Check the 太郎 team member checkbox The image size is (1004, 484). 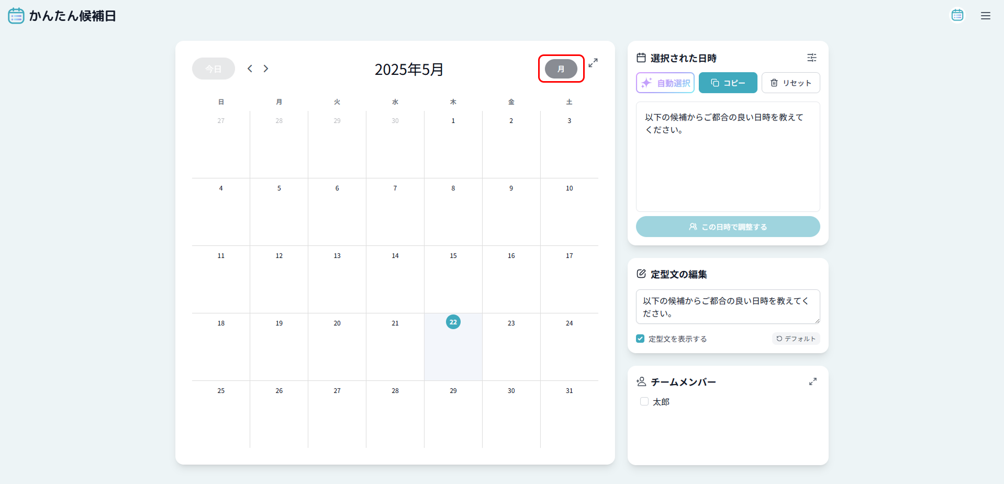click(x=644, y=401)
